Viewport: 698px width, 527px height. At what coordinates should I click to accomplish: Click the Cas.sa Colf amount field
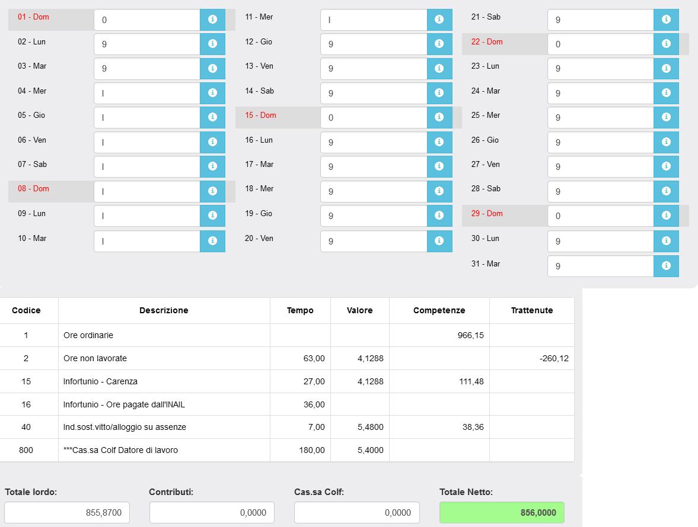click(356, 512)
